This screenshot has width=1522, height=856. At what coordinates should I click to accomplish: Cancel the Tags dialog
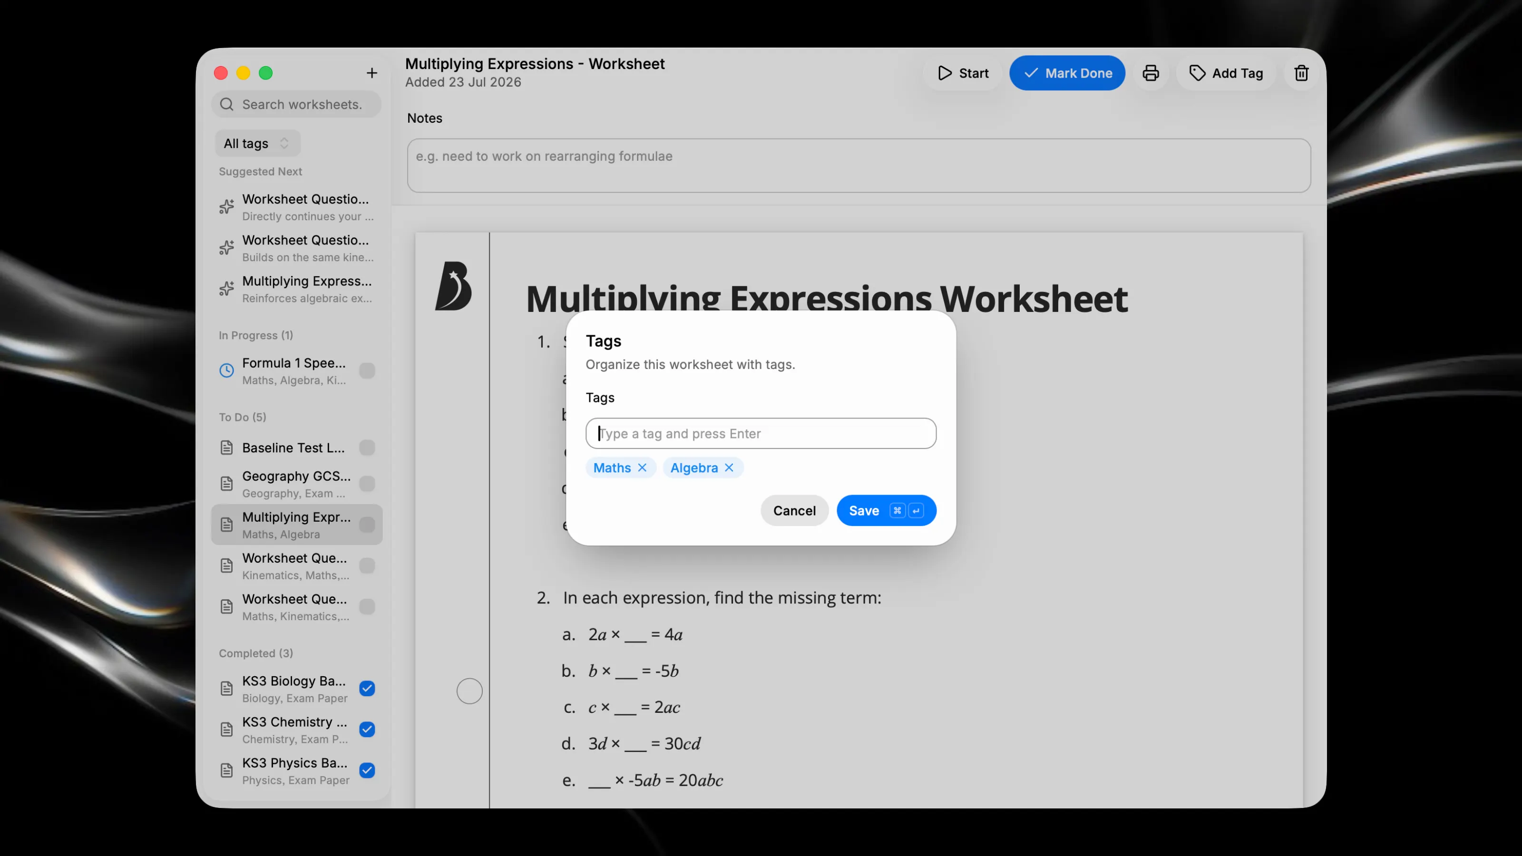pos(794,510)
